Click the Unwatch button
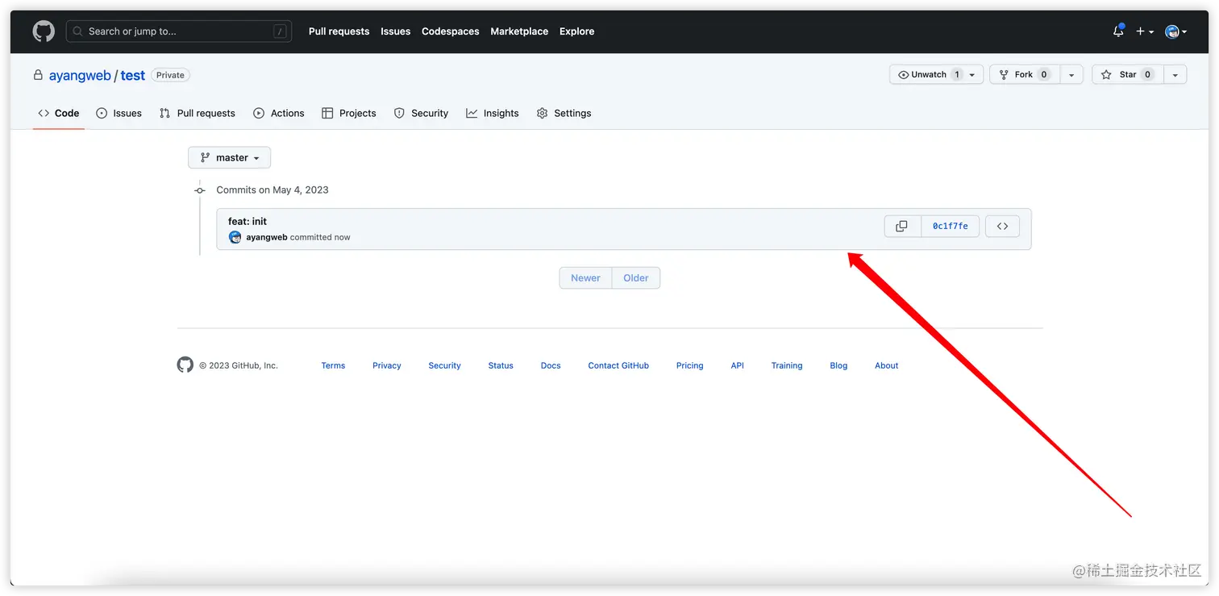 936,75
